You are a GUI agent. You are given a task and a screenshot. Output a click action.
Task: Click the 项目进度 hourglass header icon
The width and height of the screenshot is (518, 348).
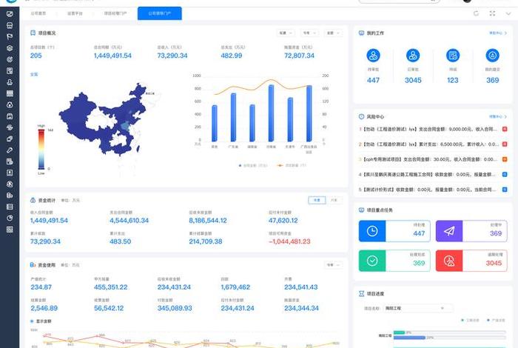click(x=361, y=293)
